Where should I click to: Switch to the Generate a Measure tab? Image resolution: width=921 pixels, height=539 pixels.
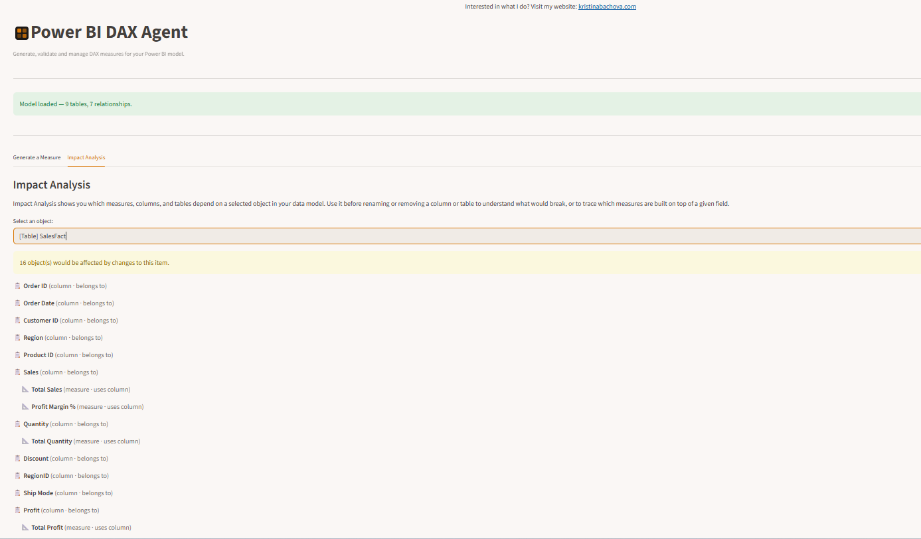[37, 158]
